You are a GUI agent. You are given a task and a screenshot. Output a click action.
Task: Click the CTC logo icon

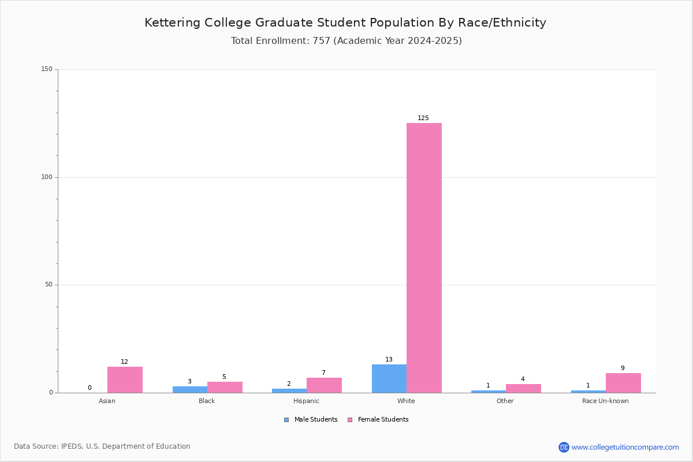pyautogui.click(x=564, y=447)
